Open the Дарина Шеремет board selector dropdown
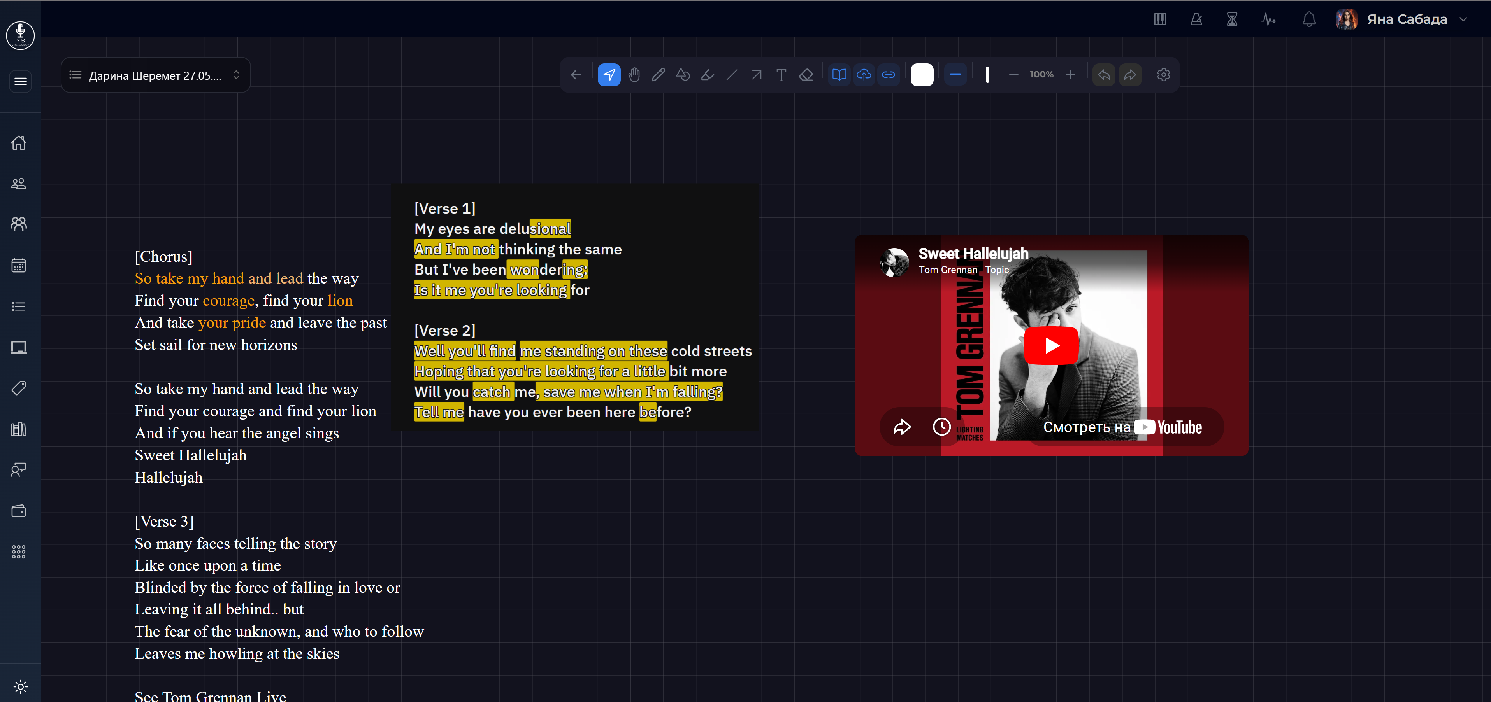This screenshot has height=702, width=1491. point(155,75)
